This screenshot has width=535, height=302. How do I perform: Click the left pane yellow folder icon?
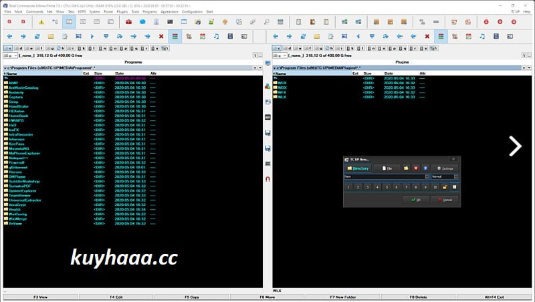click(51, 36)
